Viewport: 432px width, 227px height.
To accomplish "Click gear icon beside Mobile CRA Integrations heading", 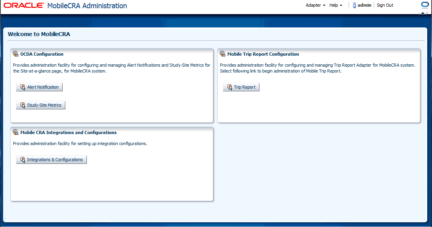I will (x=16, y=132).
